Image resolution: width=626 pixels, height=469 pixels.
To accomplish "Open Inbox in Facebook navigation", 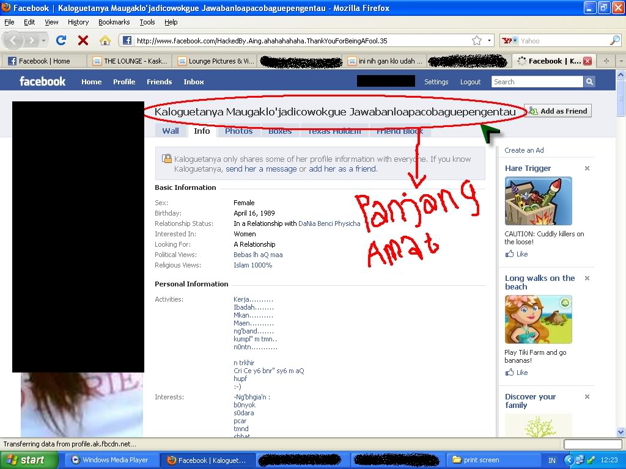I will click(x=194, y=82).
